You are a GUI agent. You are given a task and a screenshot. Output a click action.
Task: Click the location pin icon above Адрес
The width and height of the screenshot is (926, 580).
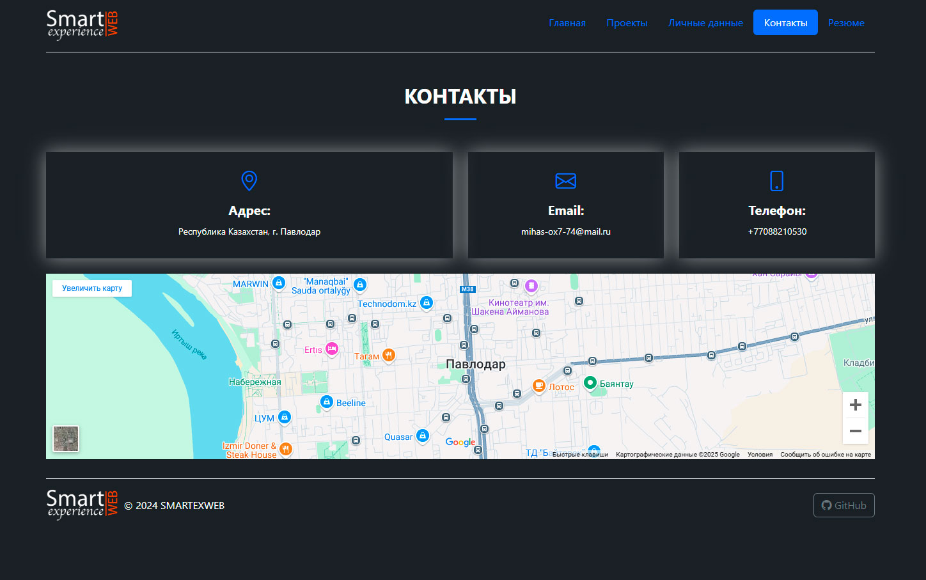(x=249, y=181)
